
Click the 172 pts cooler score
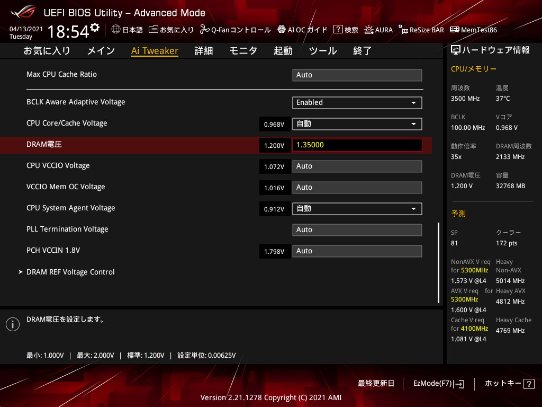click(x=507, y=243)
